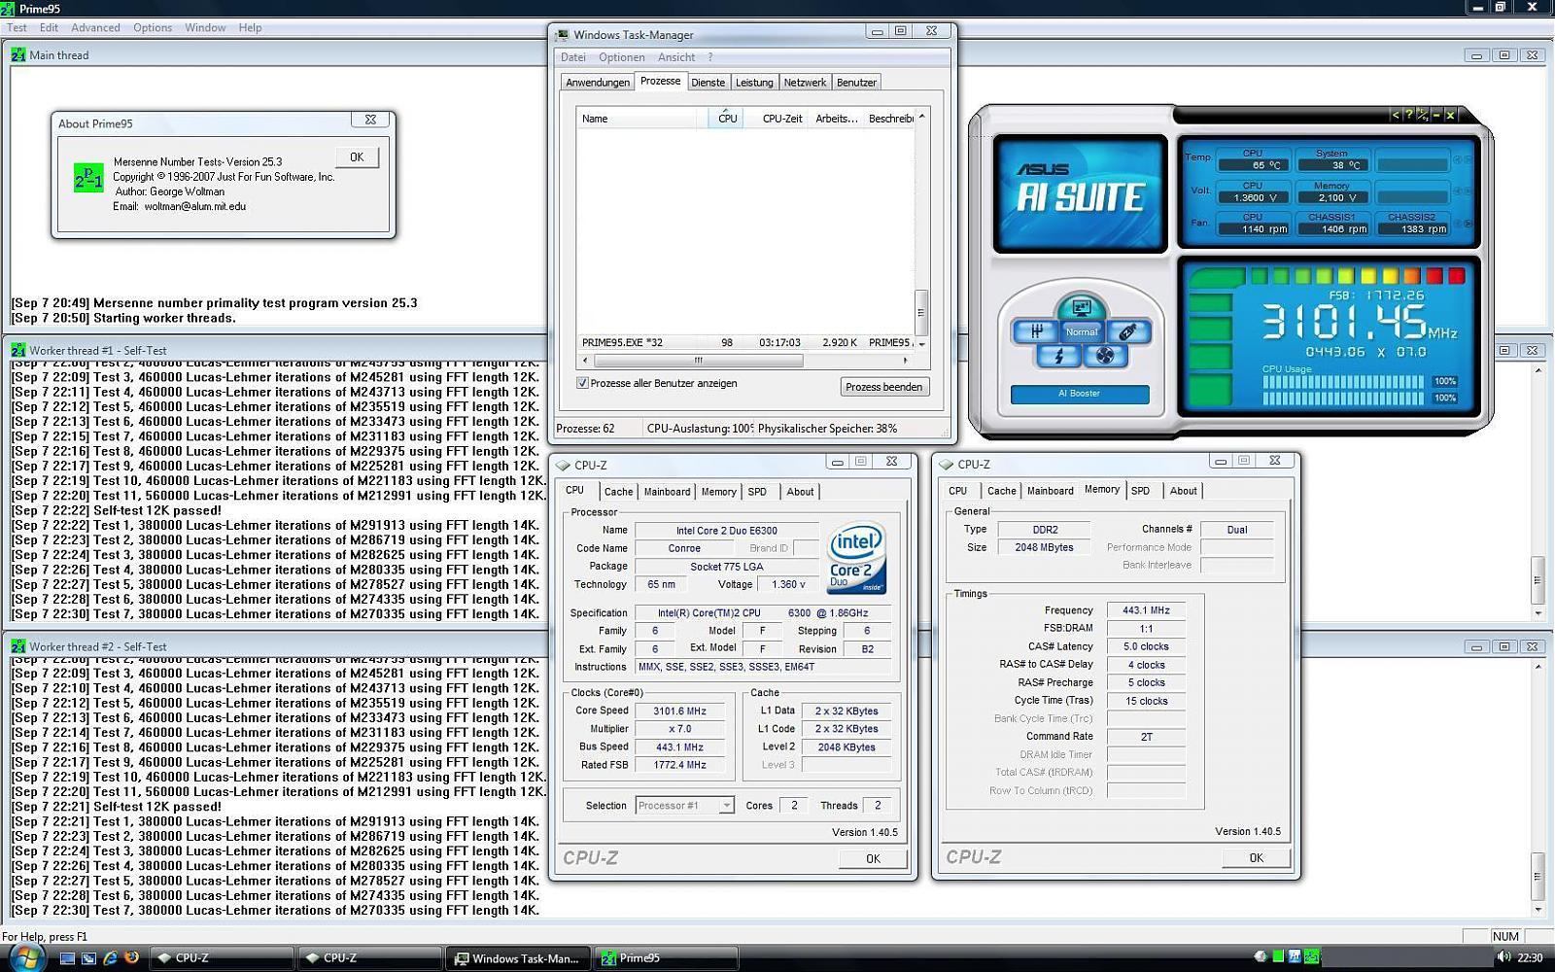Image resolution: width=1555 pixels, height=972 pixels.
Task: Open the Advanced menu in Prime95
Action: tap(95, 27)
